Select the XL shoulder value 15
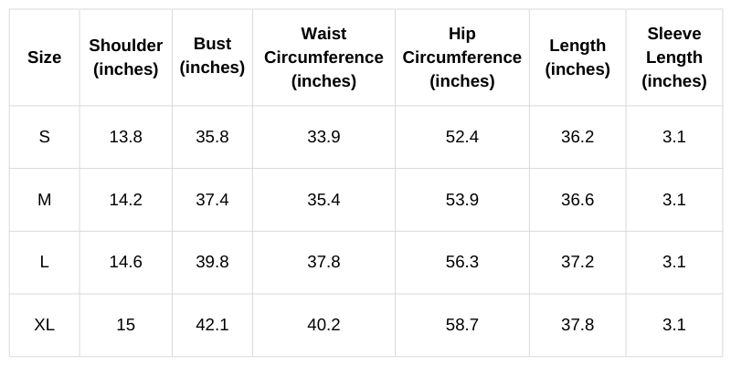Screen dimensions: 731x365 click(126, 325)
